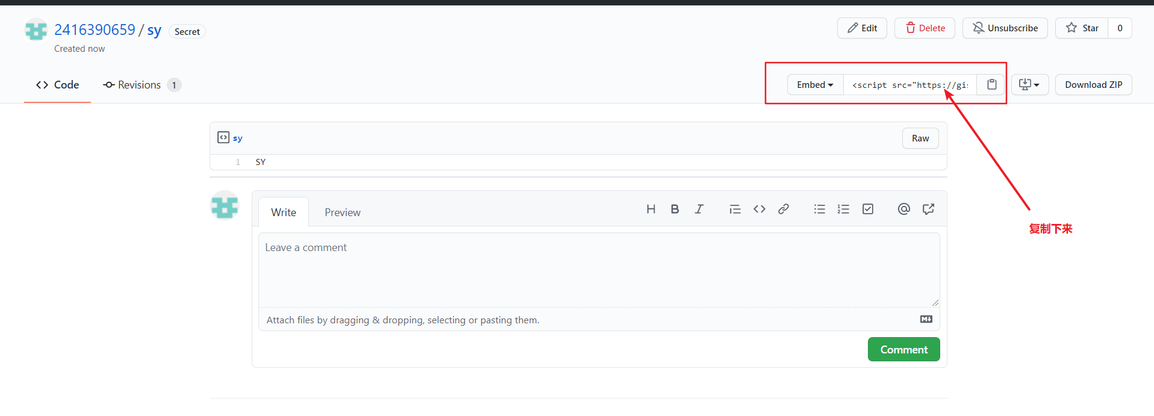The height and width of the screenshot is (416, 1154).
Task: Mention a user with @ icon
Action: click(x=903, y=209)
